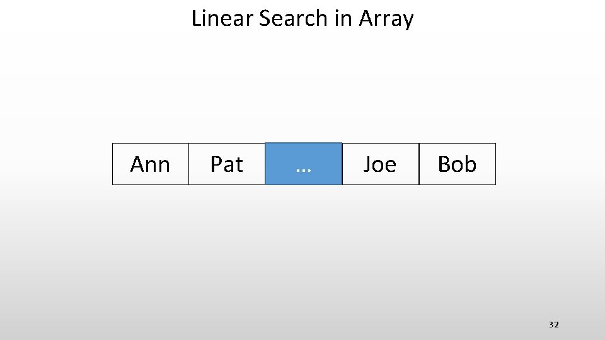Click the left edge of the Ann cell
Image resolution: width=605 pixels, height=340 pixels.
click(x=113, y=164)
